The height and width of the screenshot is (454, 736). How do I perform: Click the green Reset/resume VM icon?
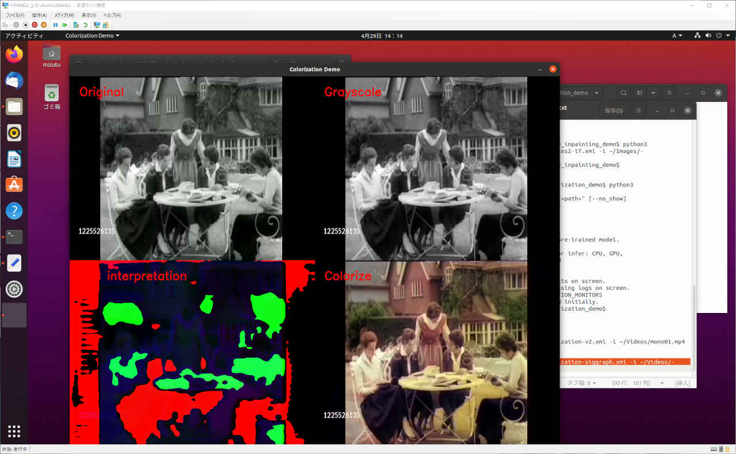pos(64,25)
